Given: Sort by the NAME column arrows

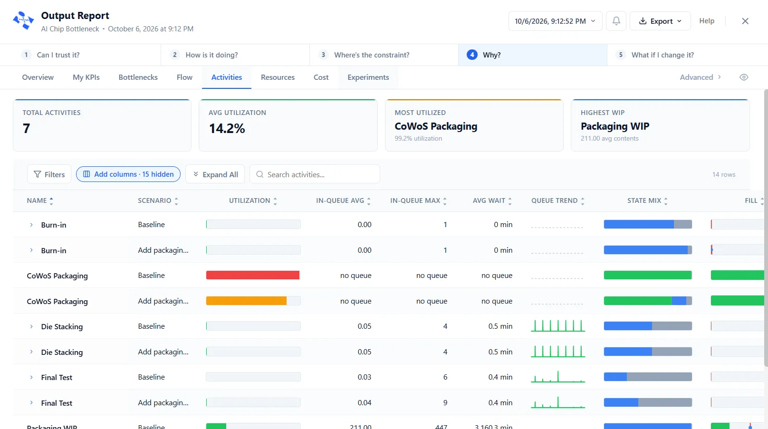Looking at the screenshot, I should point(51,201).
